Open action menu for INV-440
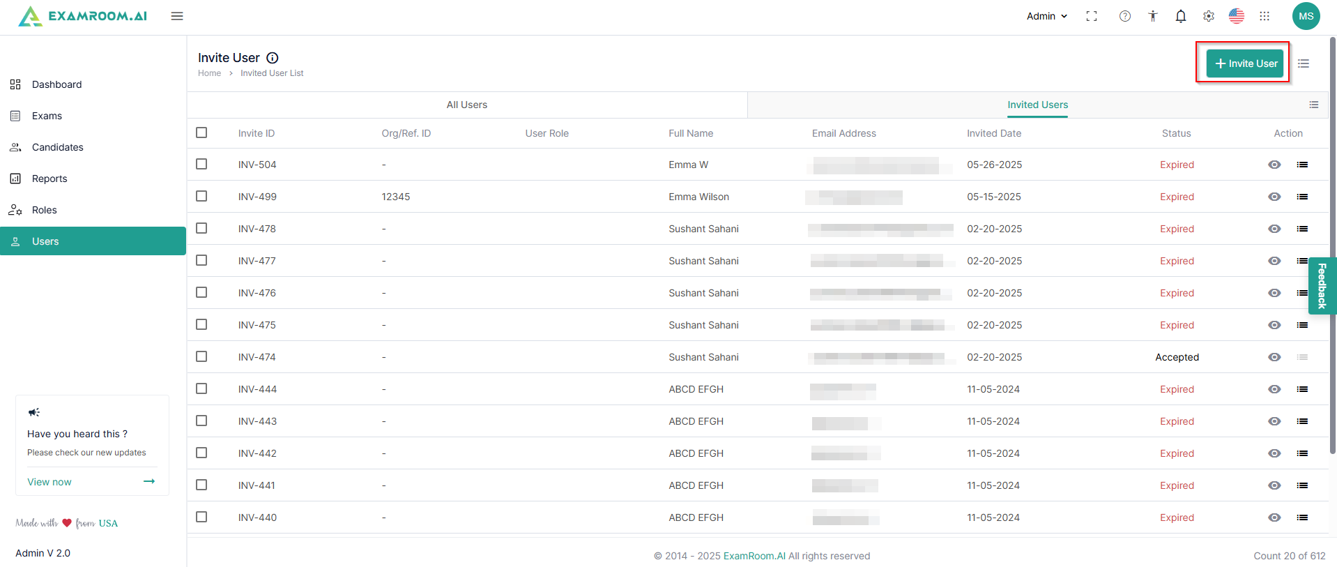The width and height of the screenshot is (1337, 567). tap(1302, 517)
